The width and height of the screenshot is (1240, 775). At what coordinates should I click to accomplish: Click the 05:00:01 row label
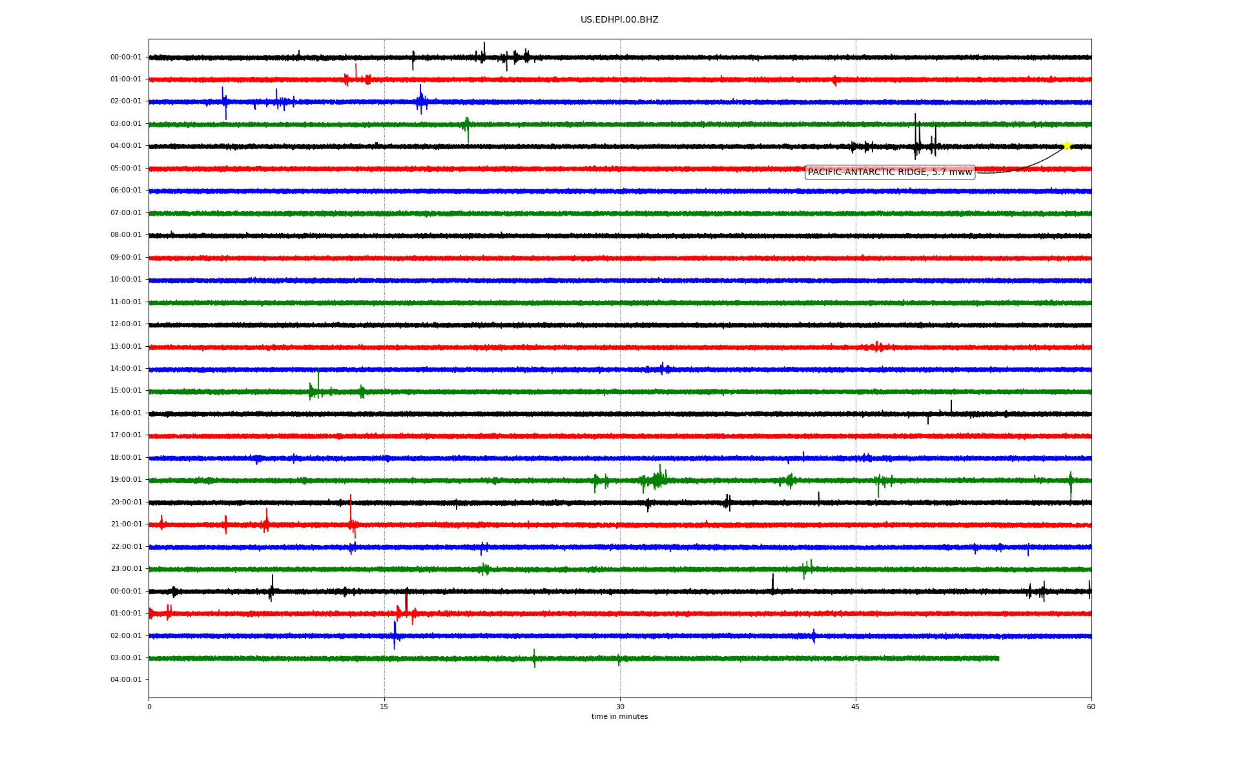[126, 169]
